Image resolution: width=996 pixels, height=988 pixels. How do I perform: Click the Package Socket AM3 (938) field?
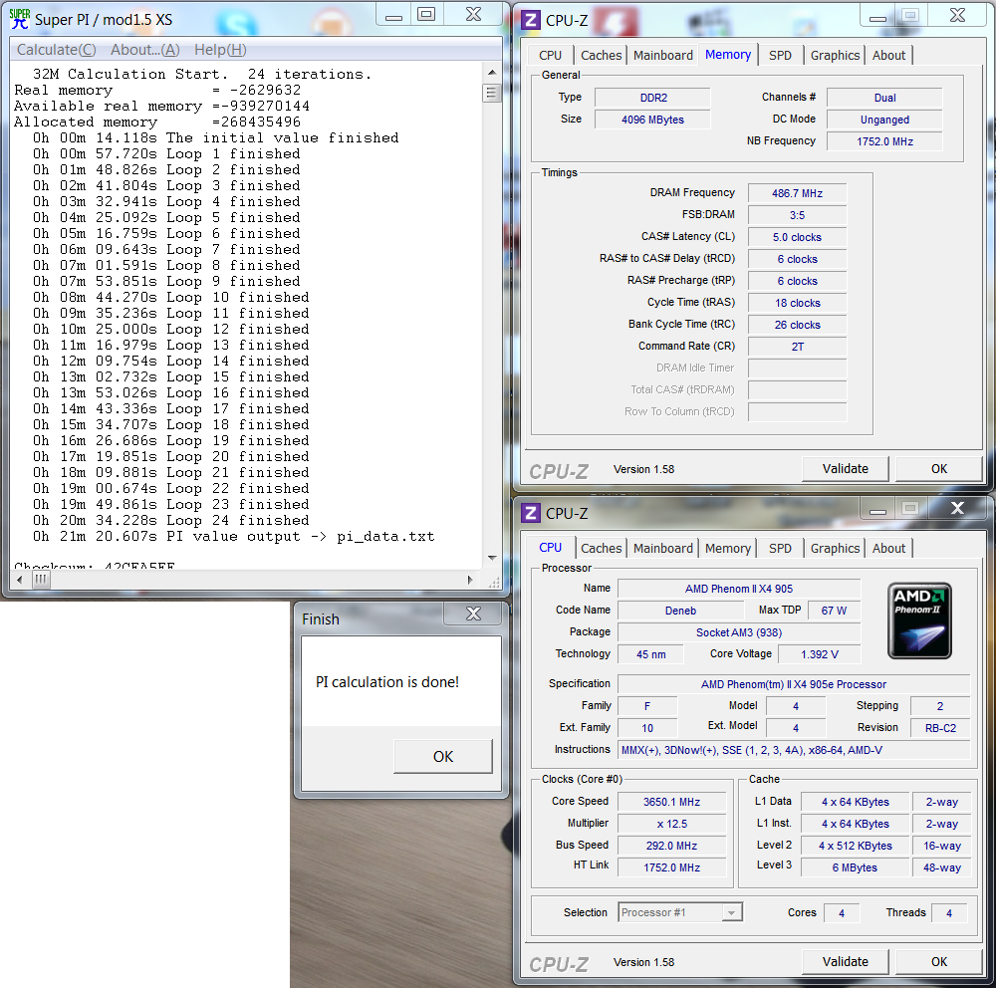pyautogui.click(x=739, y=632)
